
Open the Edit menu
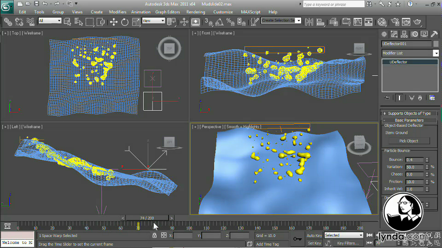22,12
